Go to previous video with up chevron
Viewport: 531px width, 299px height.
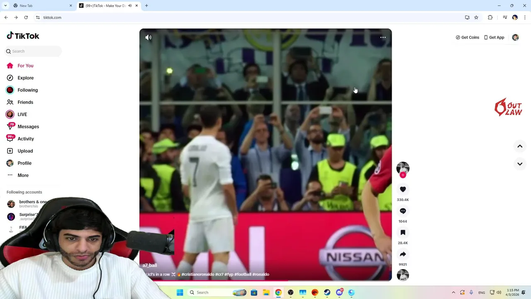pos(520,146)
